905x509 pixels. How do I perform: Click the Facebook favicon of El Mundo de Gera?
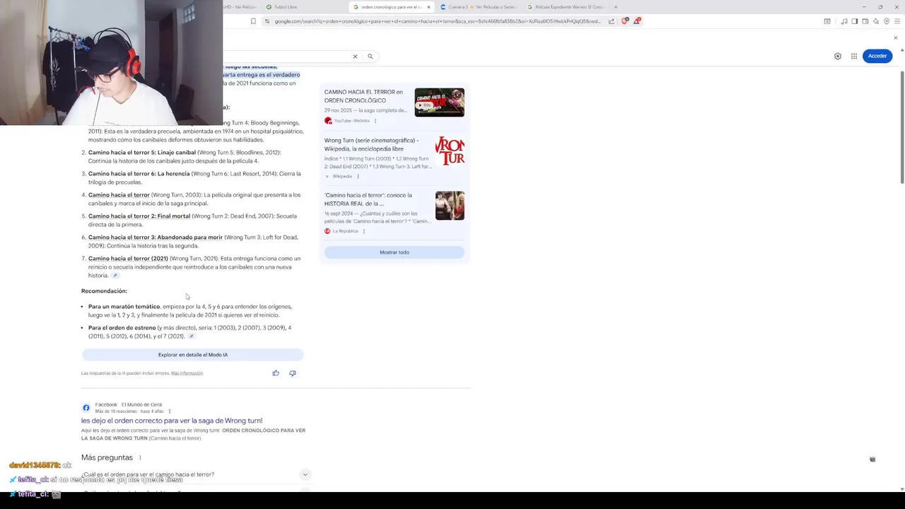tap(86, 408)
